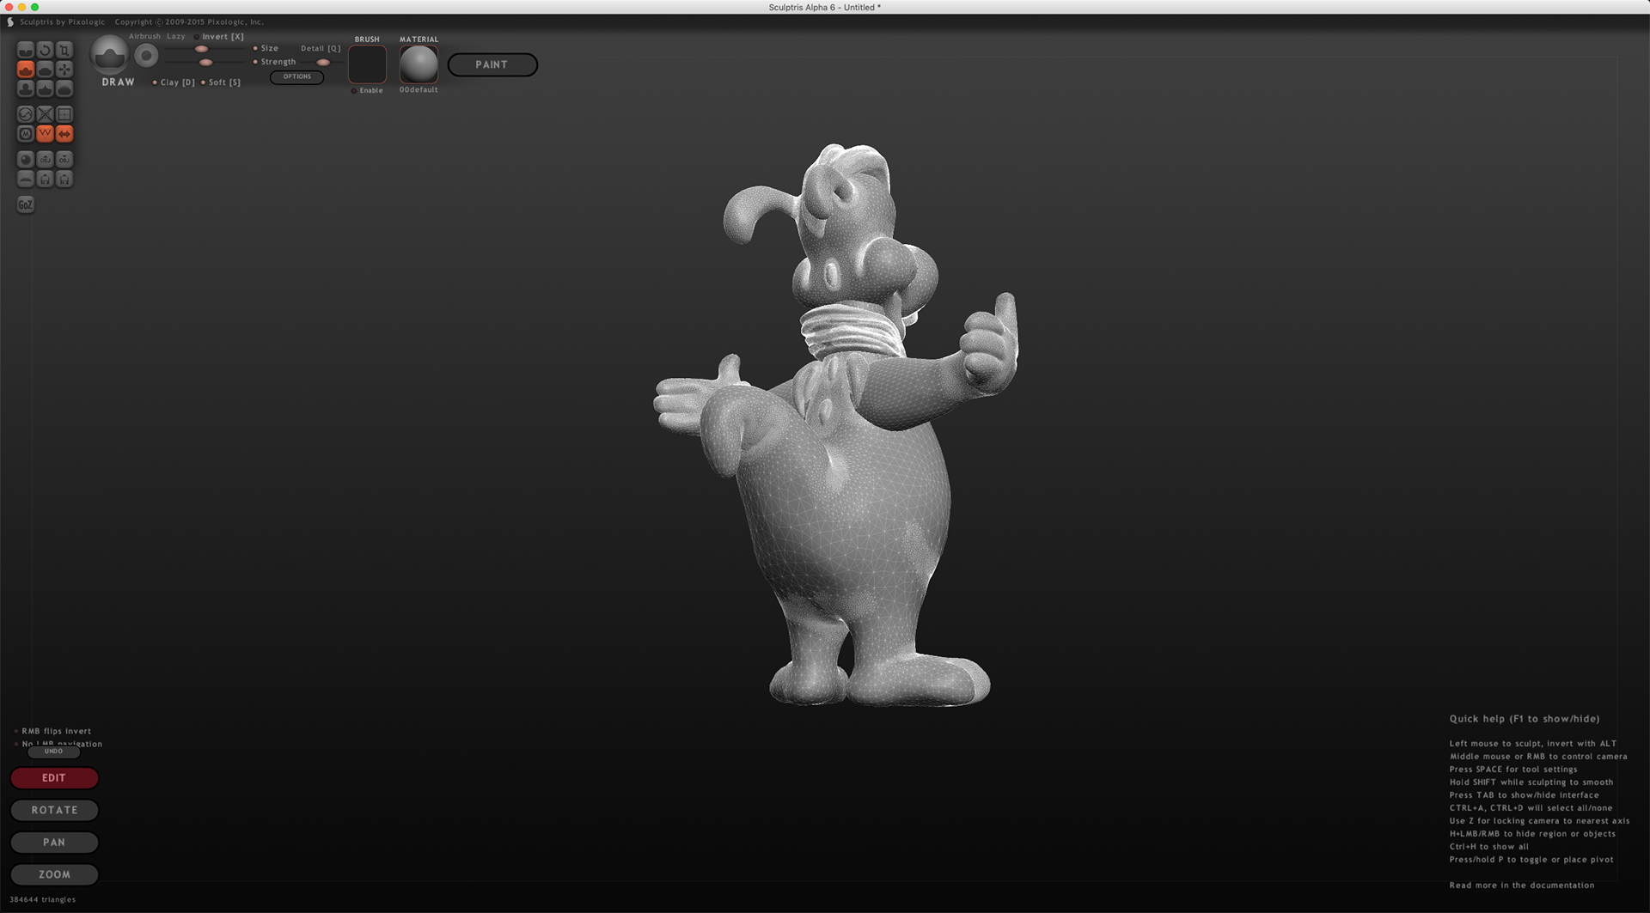Screen dimensions: 1650x913
Task: Select the Mask tool icon with the letter M
Action: pos(26,134)
